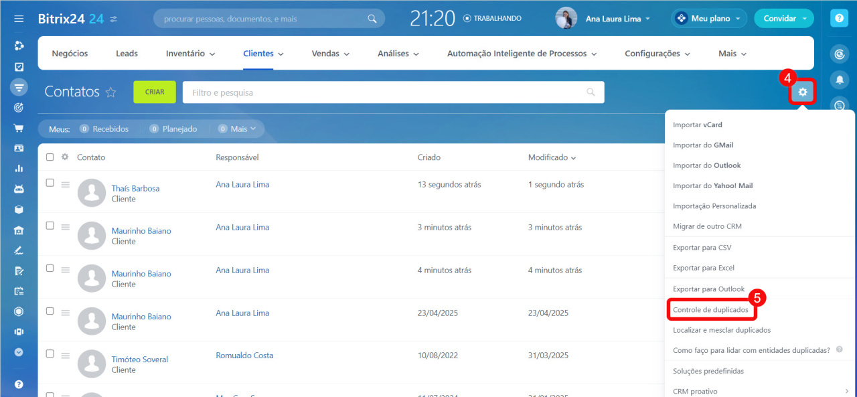Open the box inventory sidebar icon
The width and height of the screenshot is (857, 397).
click(19, 209)
